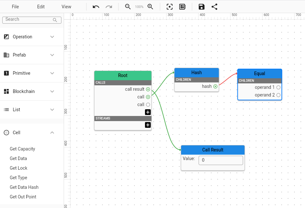Select Get Data Hash from Cell list
This screenshot has height=208, width=305.
click(24, 187)
